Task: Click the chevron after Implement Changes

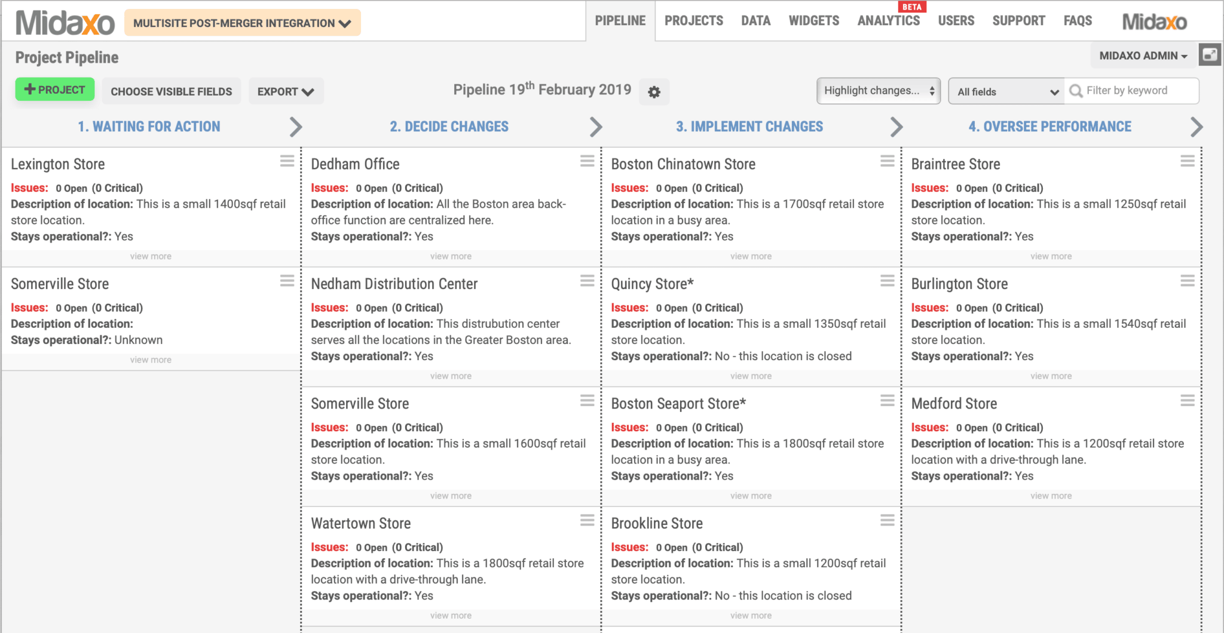Action: (896, 127)
